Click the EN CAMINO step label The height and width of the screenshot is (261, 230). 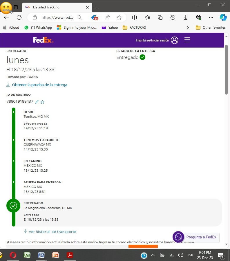(32, 161)
